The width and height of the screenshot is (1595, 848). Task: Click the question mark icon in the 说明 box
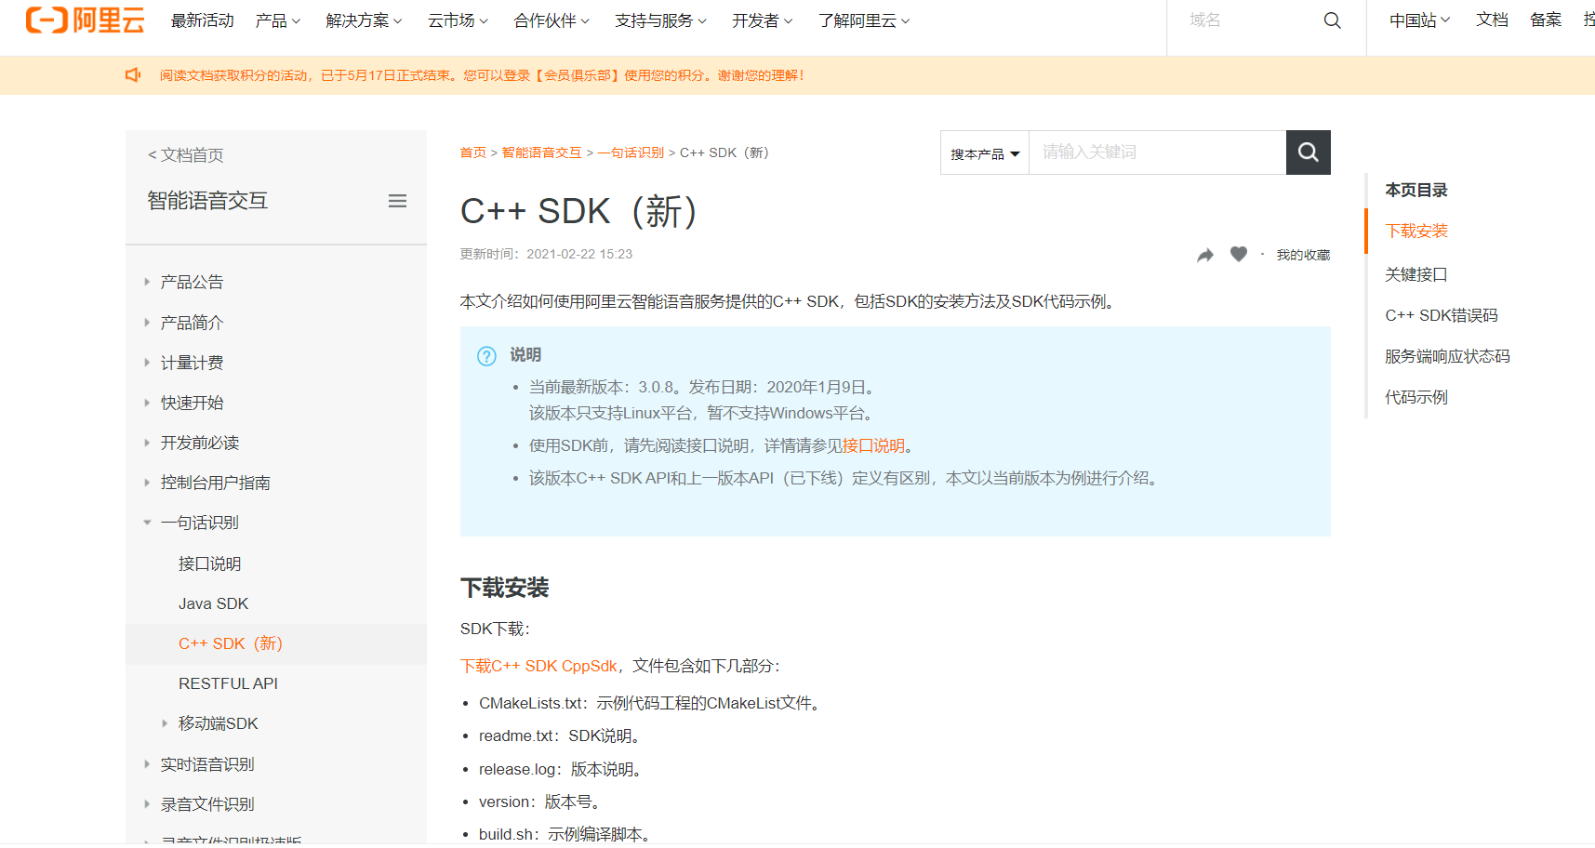485,355
